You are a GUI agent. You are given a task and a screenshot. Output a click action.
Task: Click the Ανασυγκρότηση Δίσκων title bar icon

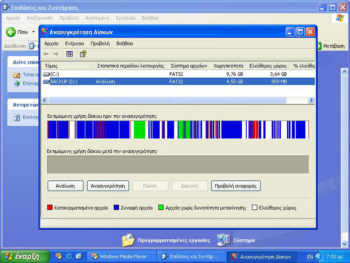coord(44,32)
